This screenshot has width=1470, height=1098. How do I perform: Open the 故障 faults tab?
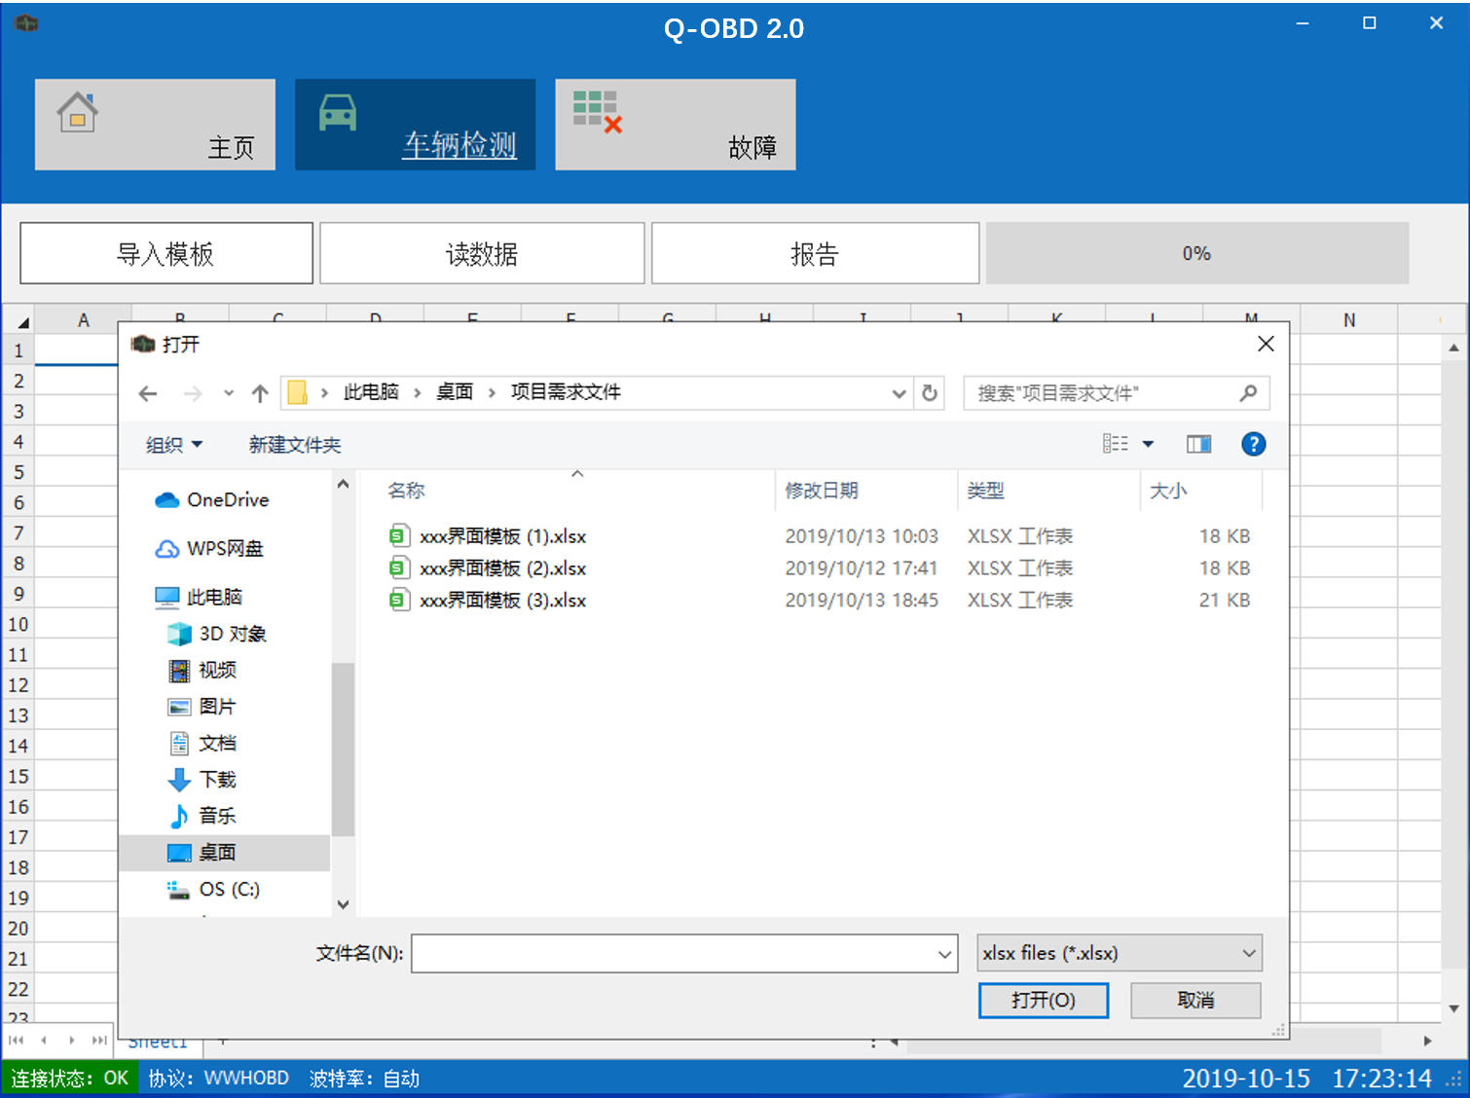(675, 125)
